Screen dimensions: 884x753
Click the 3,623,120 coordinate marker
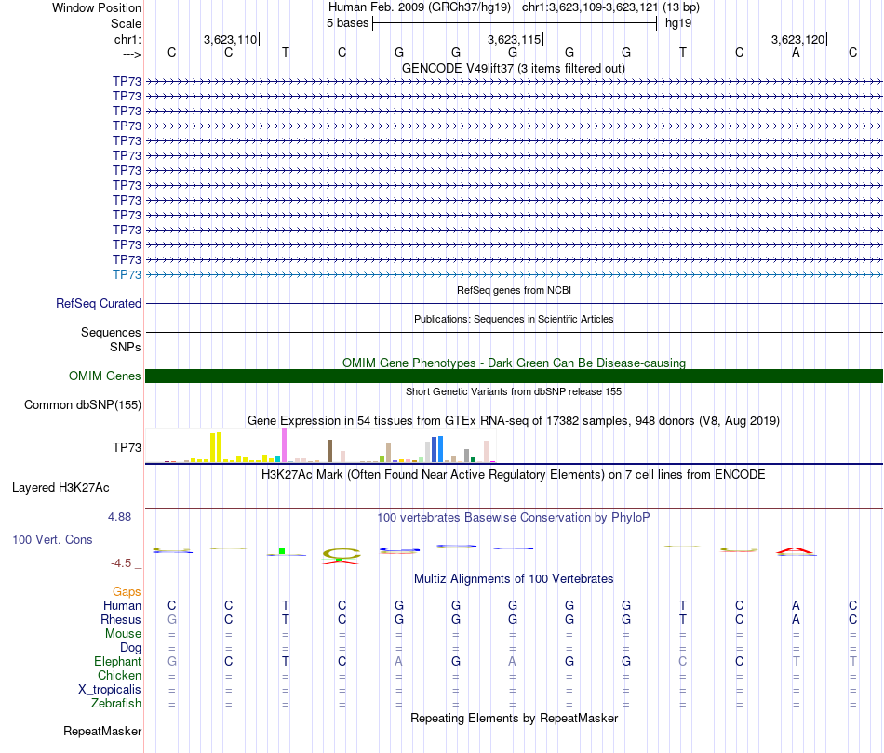797,39
